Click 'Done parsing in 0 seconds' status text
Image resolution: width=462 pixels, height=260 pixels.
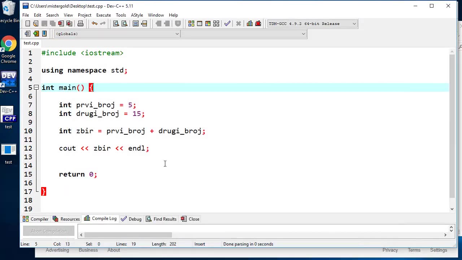pos(248,244)
